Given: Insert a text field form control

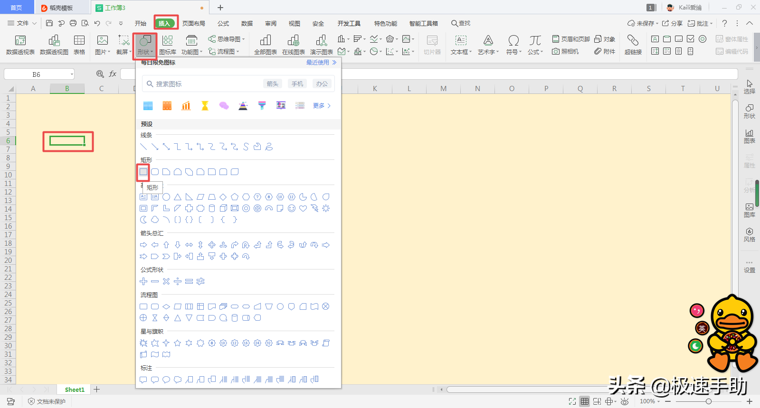Looking at the screenshot, I should (x=655, y=39).
